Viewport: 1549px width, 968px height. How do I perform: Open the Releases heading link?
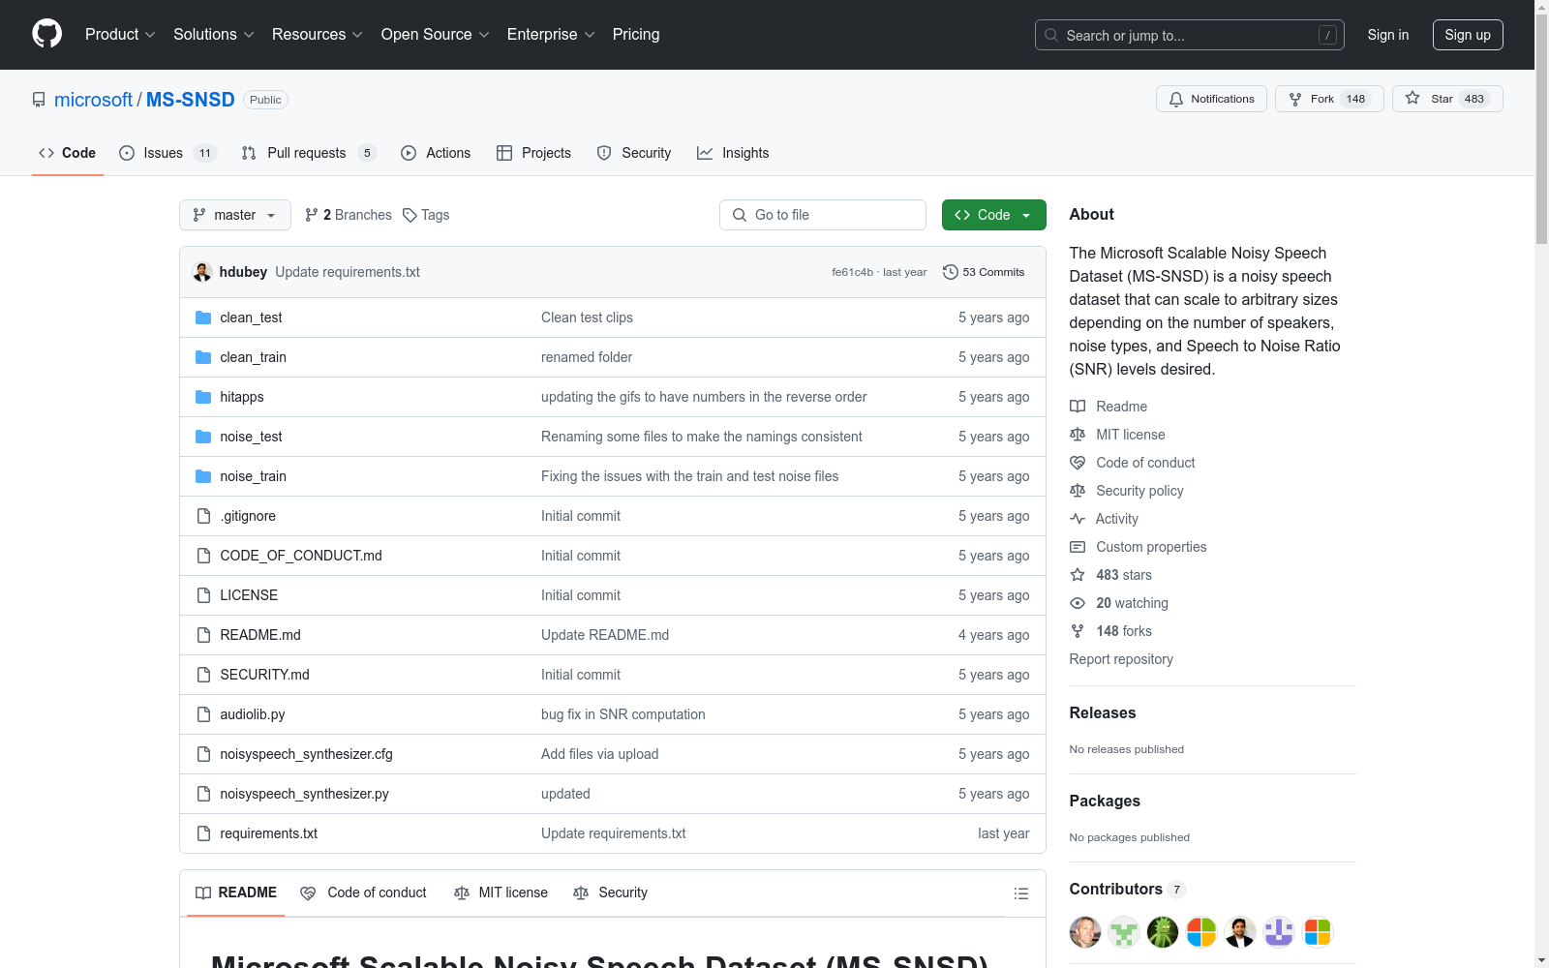click(x=1103, y=713)
